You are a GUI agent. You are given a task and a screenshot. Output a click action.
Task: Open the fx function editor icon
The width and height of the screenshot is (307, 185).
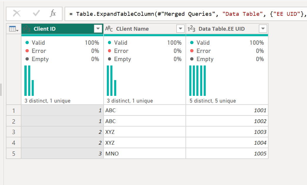click(x=53, y=13)
